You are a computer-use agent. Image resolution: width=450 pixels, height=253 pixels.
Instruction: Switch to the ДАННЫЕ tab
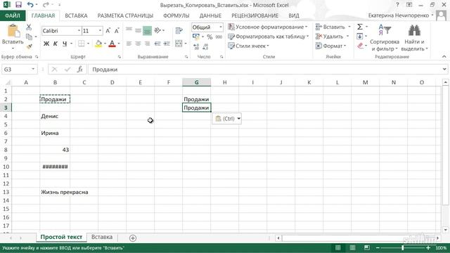pyautogui.click(x=210, y=15)
